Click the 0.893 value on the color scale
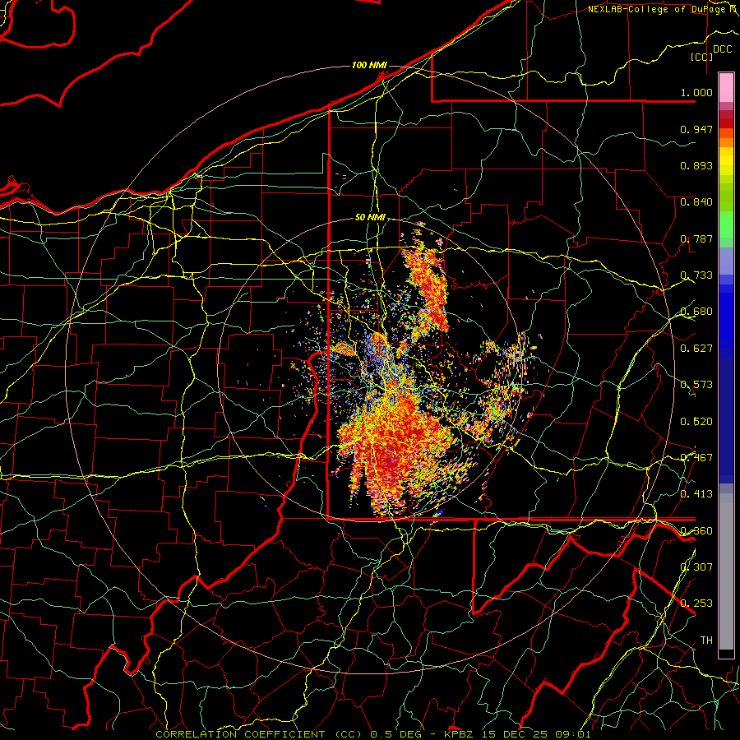This screenshot has height=740, width=740. pyautogui.click(x=696, y=165)
